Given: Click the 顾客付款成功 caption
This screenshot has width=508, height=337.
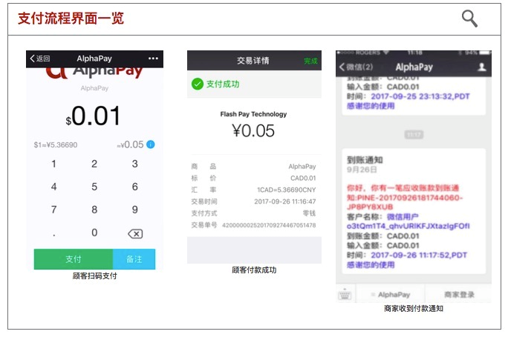Looking at the screenshot, I should 254,270.
